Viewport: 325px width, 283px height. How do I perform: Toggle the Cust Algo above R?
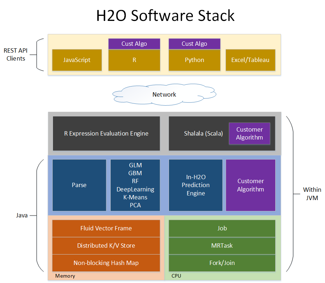pos(134,44)
